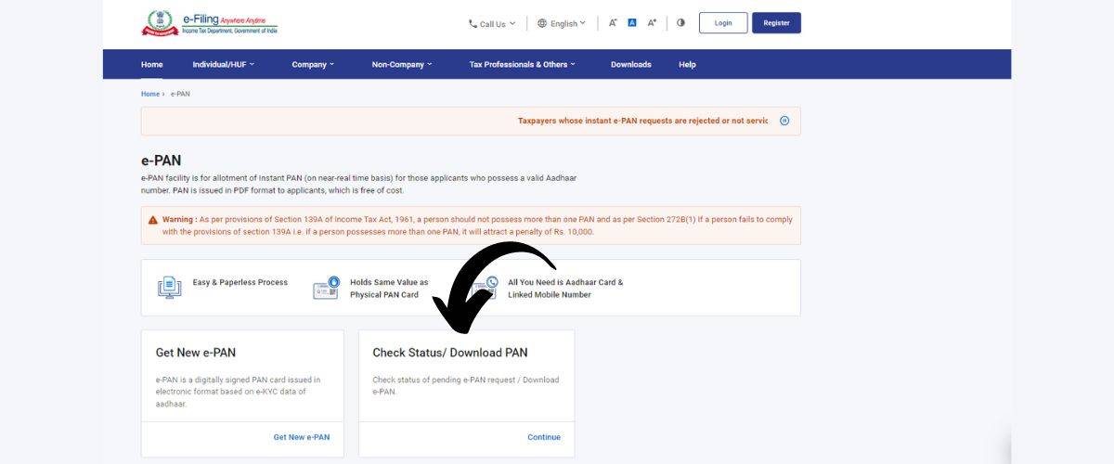Click the Easy & Paperless Process icon
The image size is (1114, 464).
[x=169, y=287]
